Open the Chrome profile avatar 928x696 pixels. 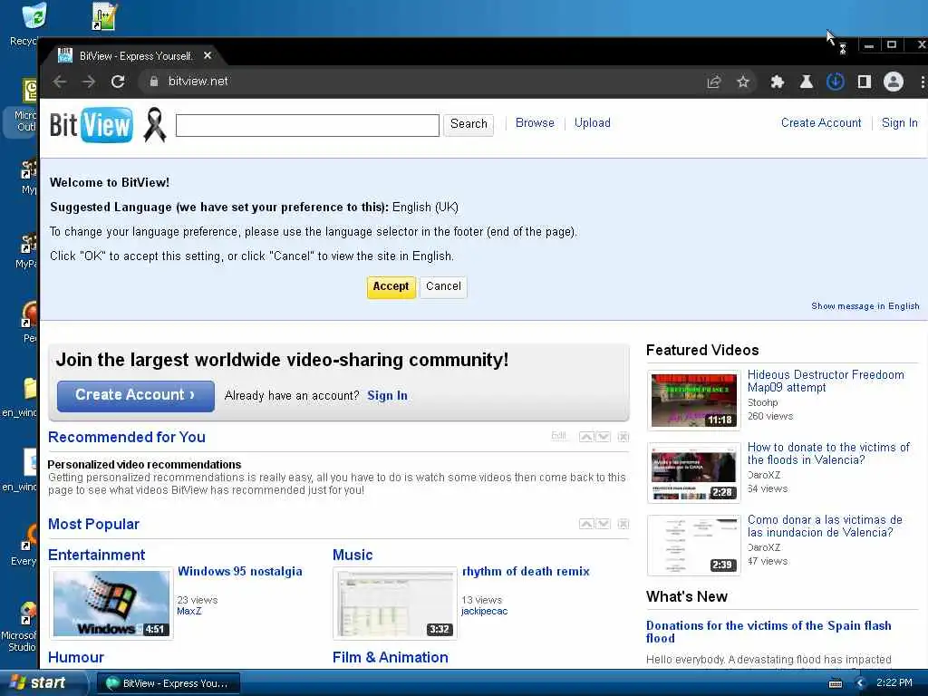click(x=894, y=82)
